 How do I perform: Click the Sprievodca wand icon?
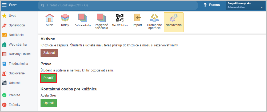(x=4, y=25)
